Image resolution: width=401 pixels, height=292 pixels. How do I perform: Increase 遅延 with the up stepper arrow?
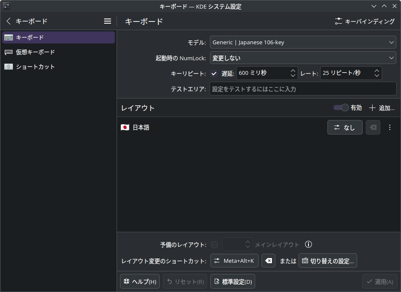pos(292,71)
